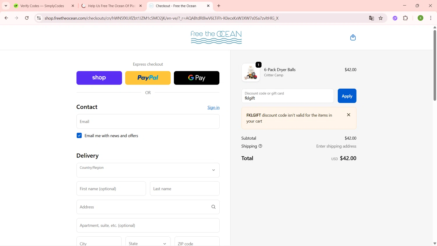Screen dimensions: 437x246
Task: Click the First name (optional) field
Action: (x=111, y=189)
